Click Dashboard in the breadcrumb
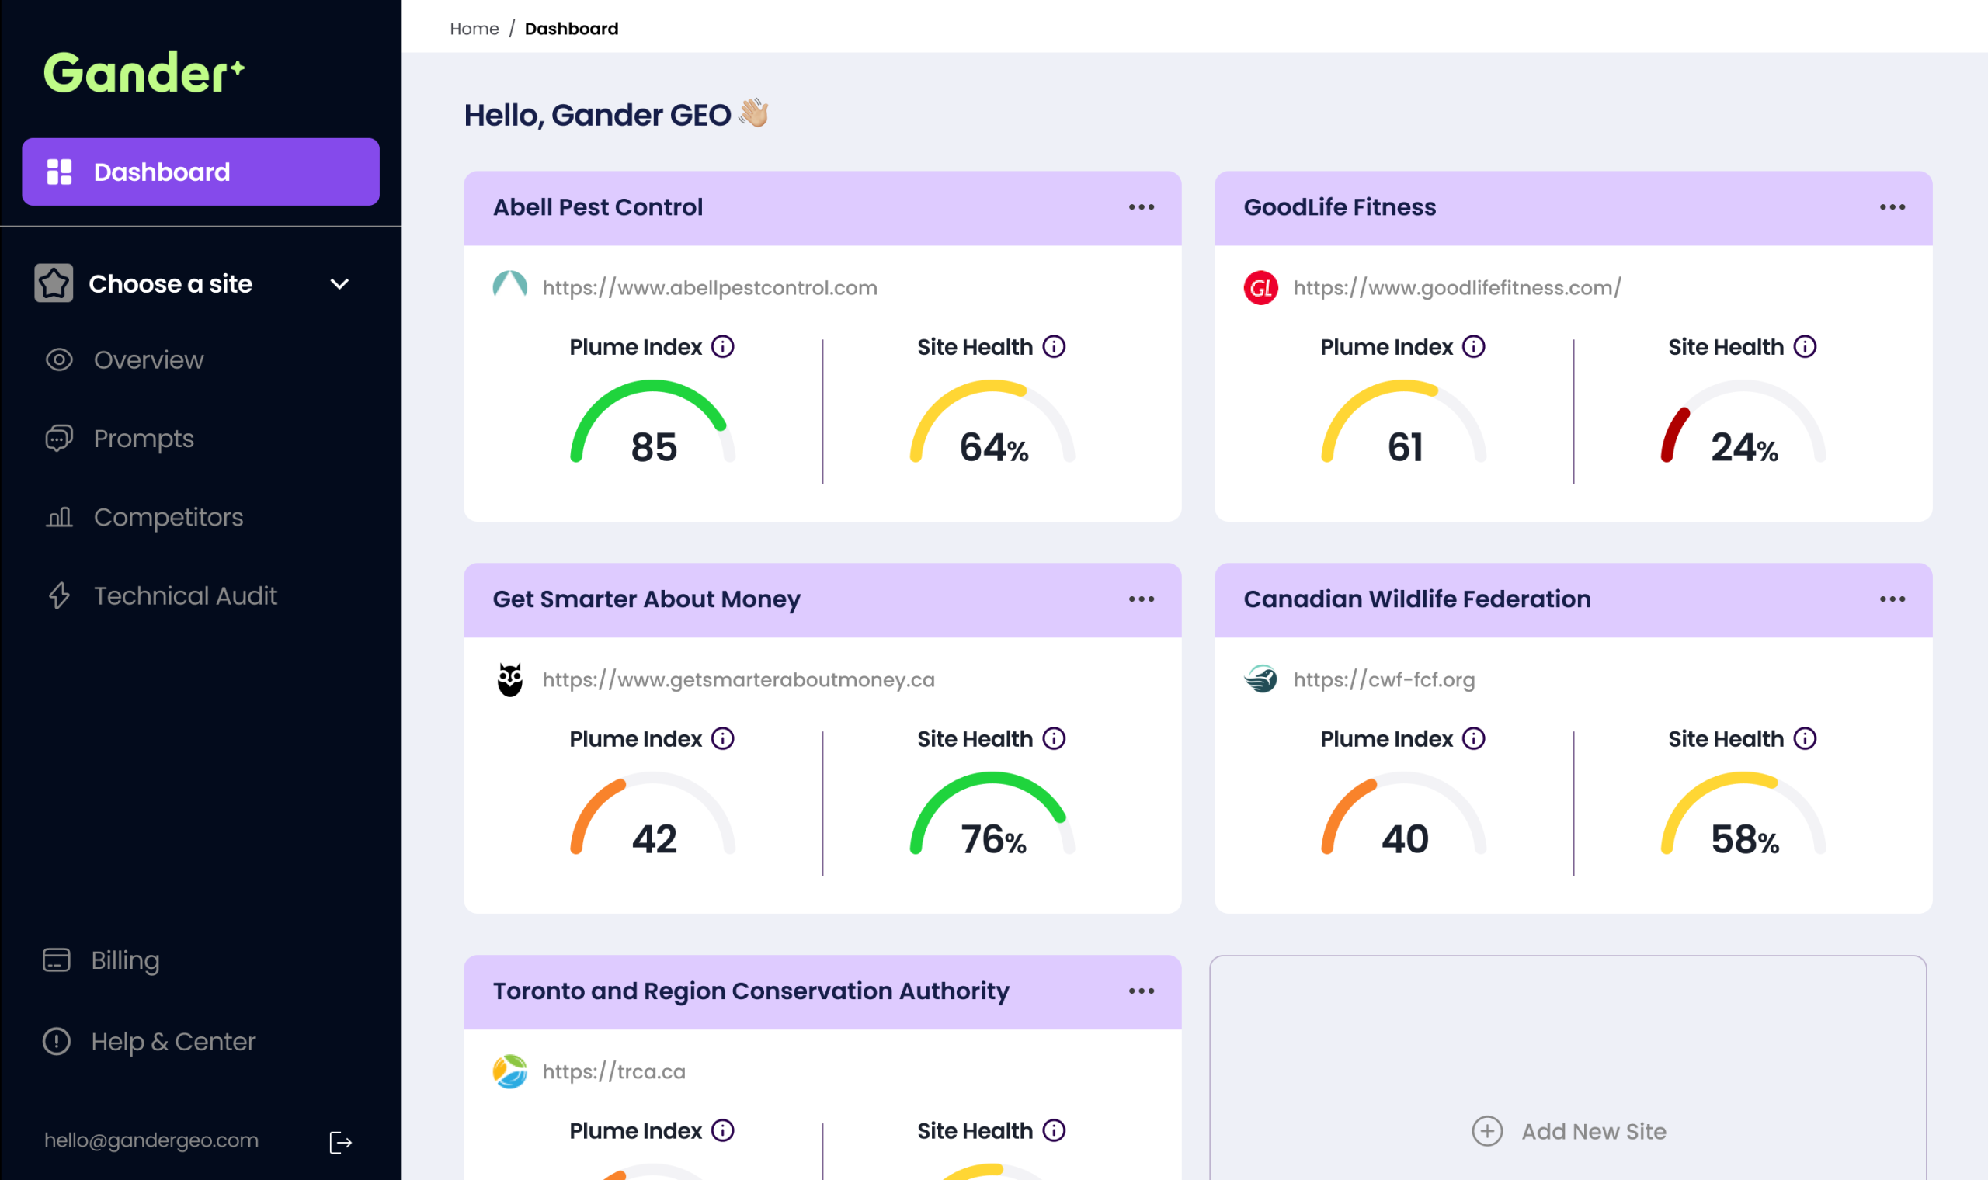 tap(571, 29)
